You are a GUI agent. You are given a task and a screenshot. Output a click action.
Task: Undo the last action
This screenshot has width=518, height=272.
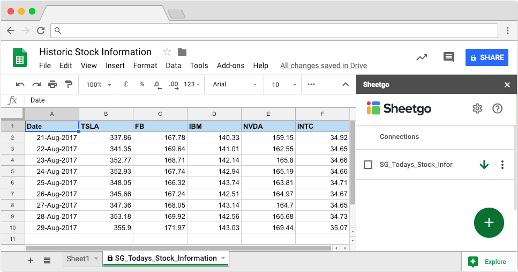(x=20, y=84)
